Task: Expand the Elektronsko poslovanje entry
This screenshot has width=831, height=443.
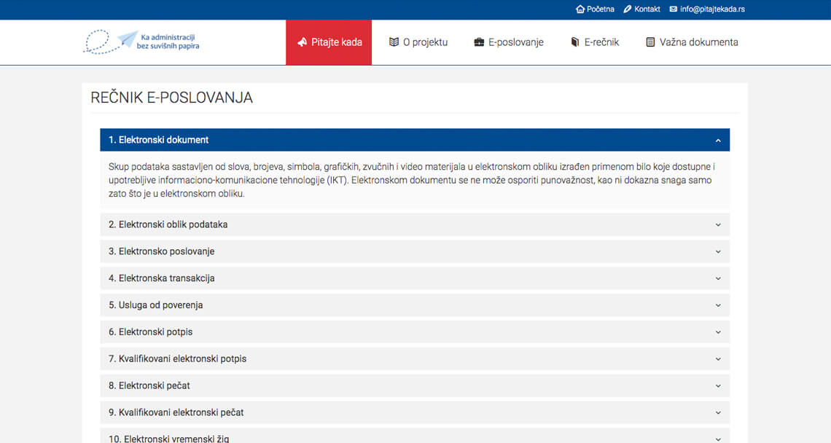Action: (415, 251)
